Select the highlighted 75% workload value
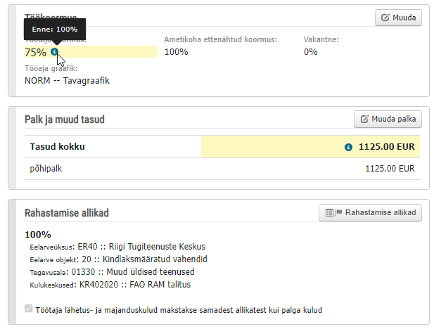434x329 pixels. [35, 52]
